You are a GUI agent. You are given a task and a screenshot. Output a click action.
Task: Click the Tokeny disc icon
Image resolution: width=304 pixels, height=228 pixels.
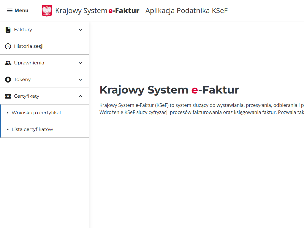[x=8, y=80]
